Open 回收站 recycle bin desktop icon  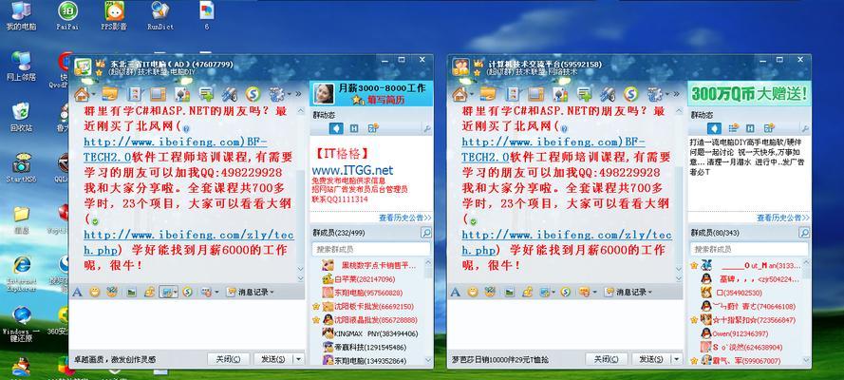[x=21, y=117]
